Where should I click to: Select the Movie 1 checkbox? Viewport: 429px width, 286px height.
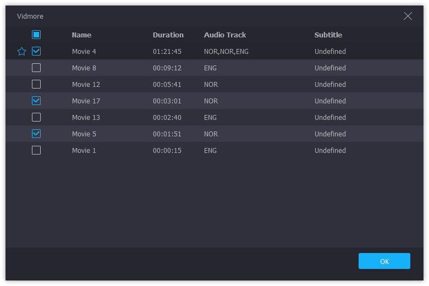pos(36,150)
